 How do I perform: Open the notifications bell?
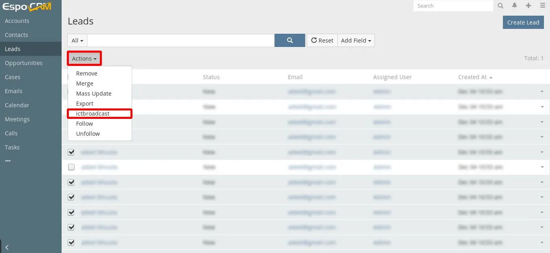click(515, 6)
